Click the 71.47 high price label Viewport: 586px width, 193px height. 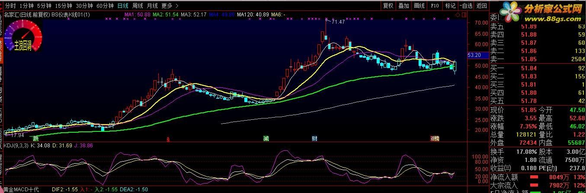(x=338, y=22)
